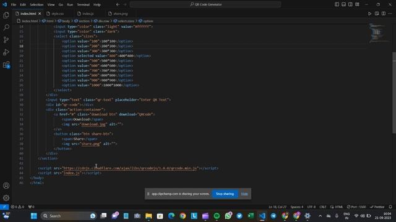
Task: Close the index.html tab
Action: coord(40,14)
